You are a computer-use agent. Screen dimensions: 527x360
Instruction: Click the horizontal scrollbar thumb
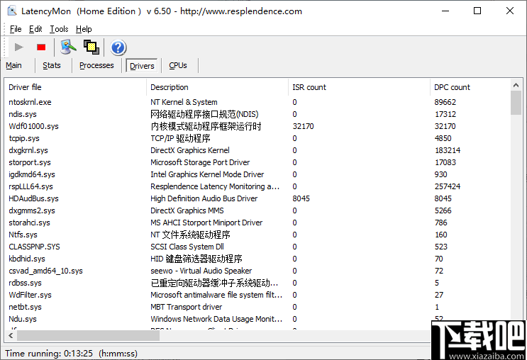point(89,335)
